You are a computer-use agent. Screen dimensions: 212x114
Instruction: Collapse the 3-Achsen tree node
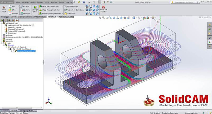tap(4, 45)
